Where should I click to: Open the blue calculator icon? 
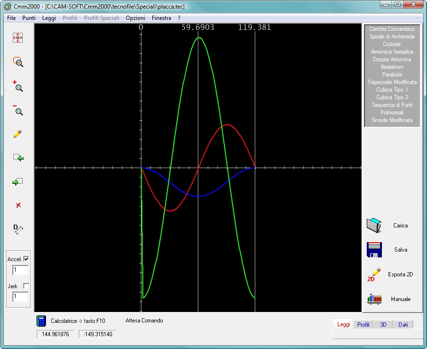click(41, 321)
